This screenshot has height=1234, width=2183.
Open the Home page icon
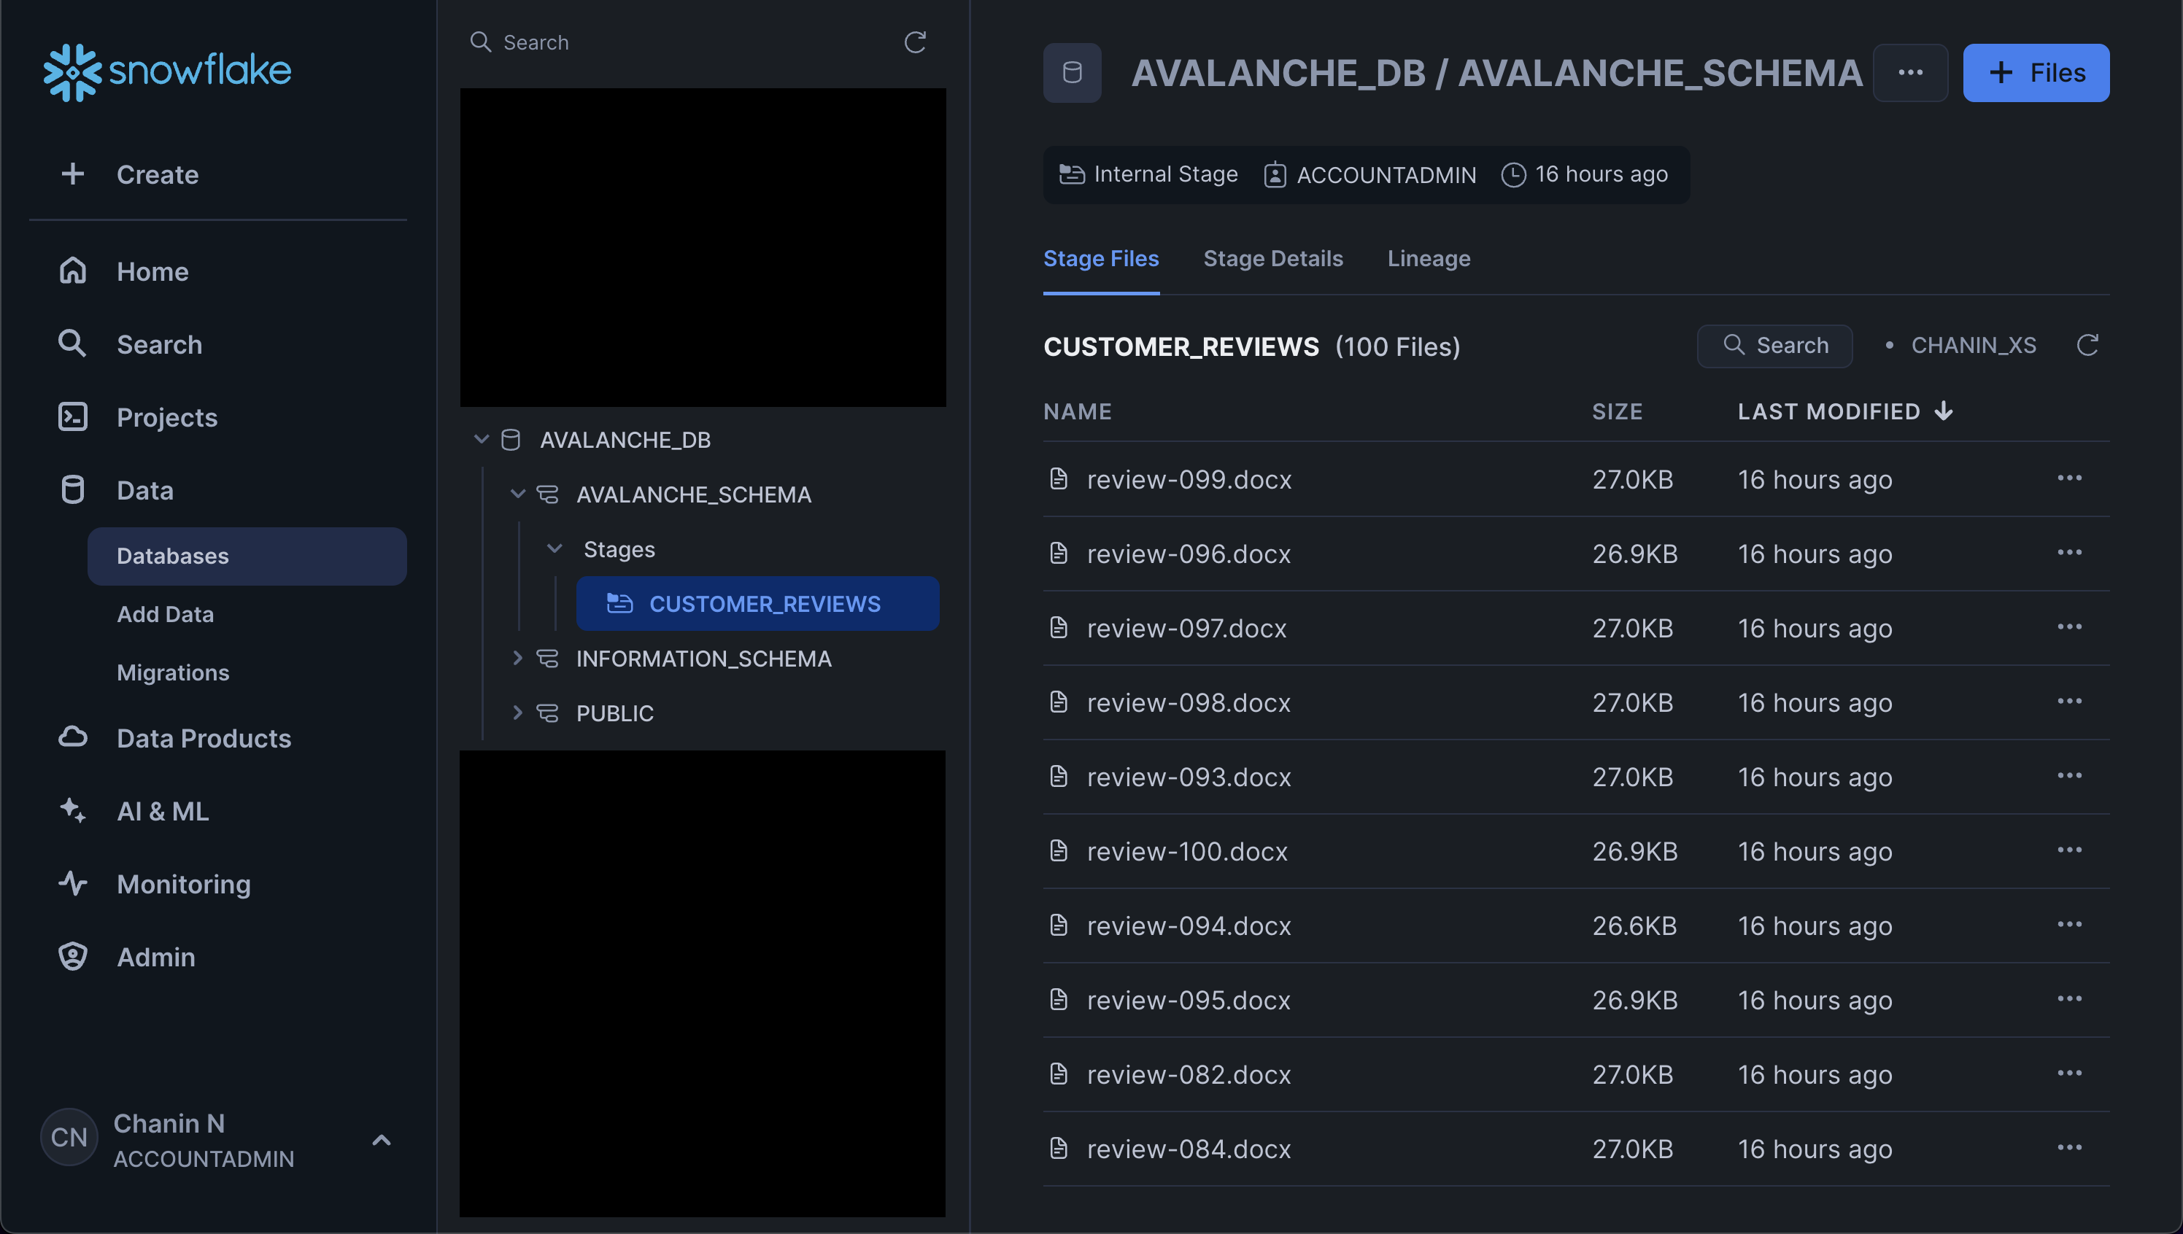(73, 271)
